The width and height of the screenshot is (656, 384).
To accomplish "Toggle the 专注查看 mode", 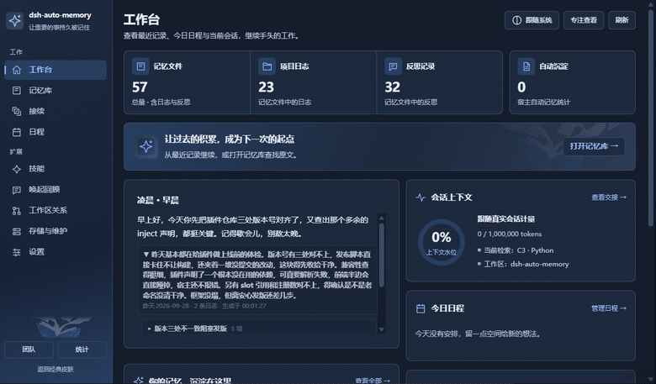I will coord(584,20).
